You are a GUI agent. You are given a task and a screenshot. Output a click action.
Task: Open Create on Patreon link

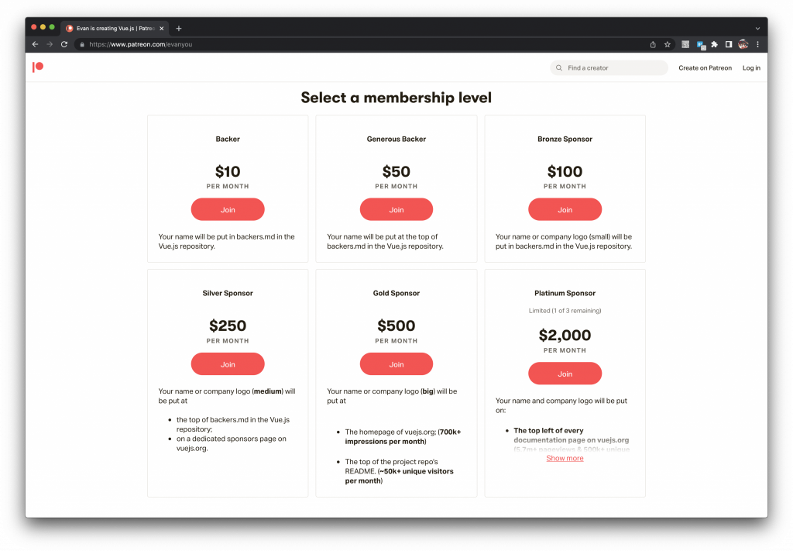click(x=705, y=67)
